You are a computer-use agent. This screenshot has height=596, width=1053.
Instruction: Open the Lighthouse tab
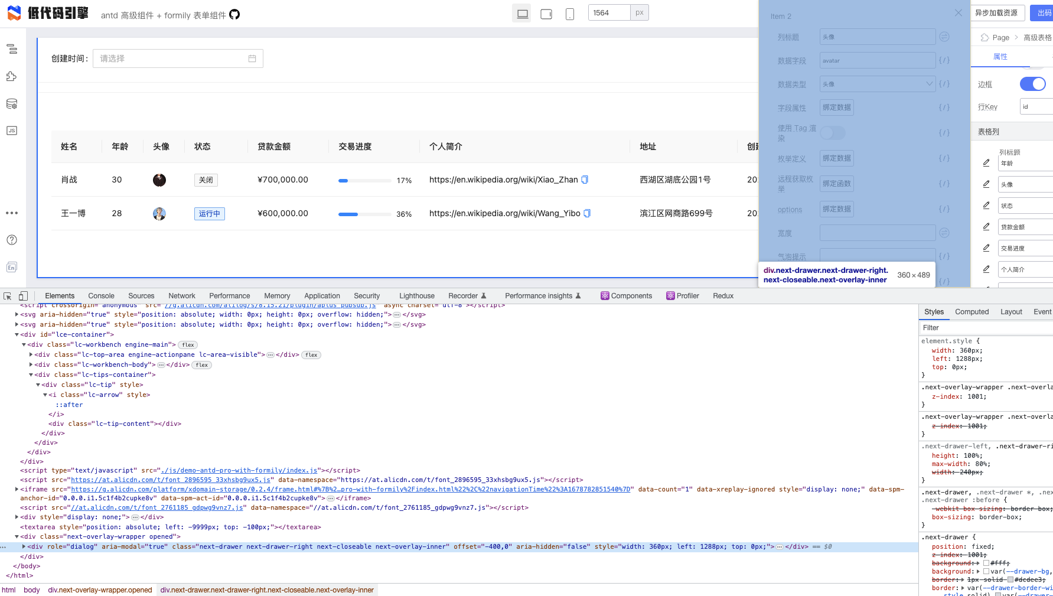[x=417, y=296]
